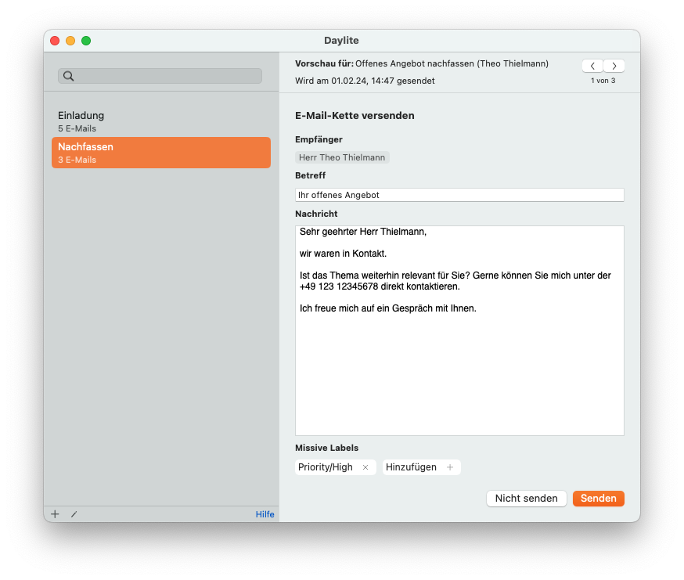The width and height of the screenshot is (684, 580).
Task: Go to next preview email
Action: pyautogui.click(x=614, y=66)
